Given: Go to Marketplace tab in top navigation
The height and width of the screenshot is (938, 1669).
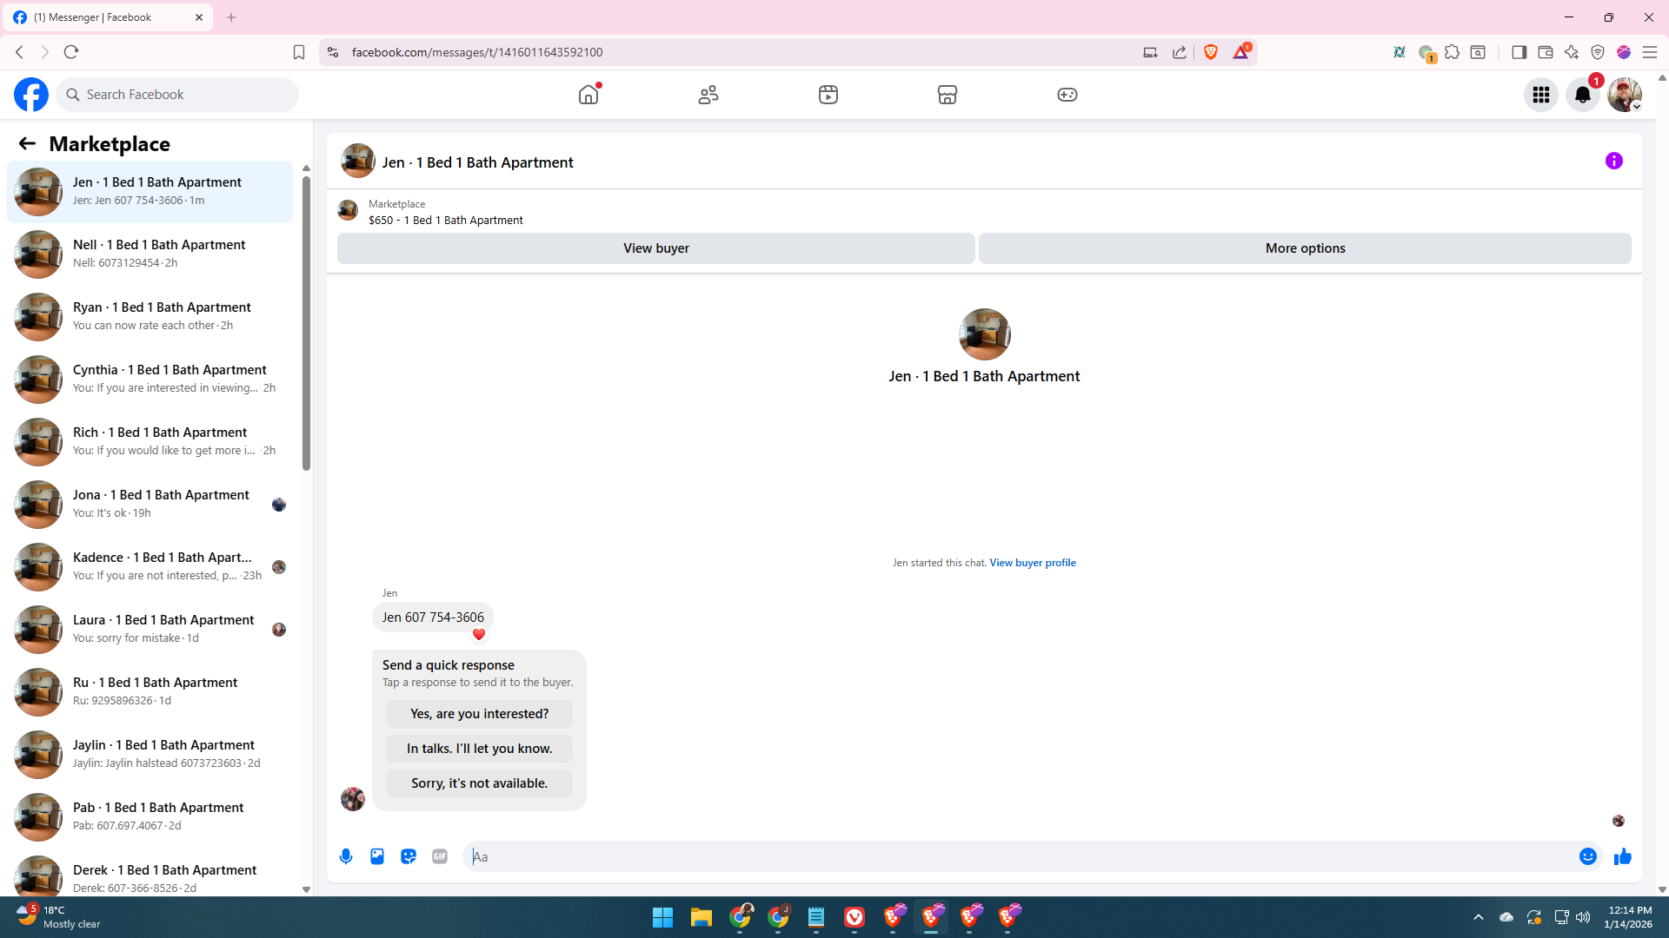Looking at the screenshot, I should click(x=948, y=95).
